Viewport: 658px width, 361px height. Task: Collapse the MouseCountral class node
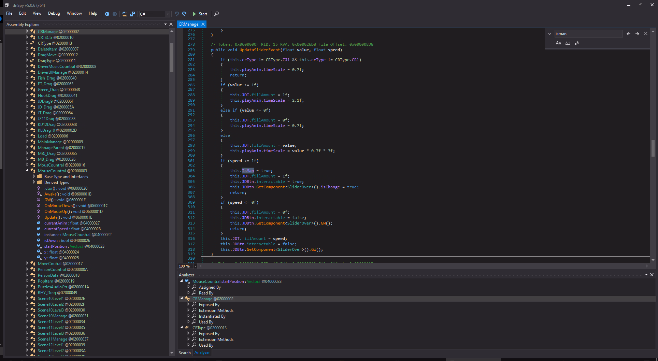(x=27, y=171)
